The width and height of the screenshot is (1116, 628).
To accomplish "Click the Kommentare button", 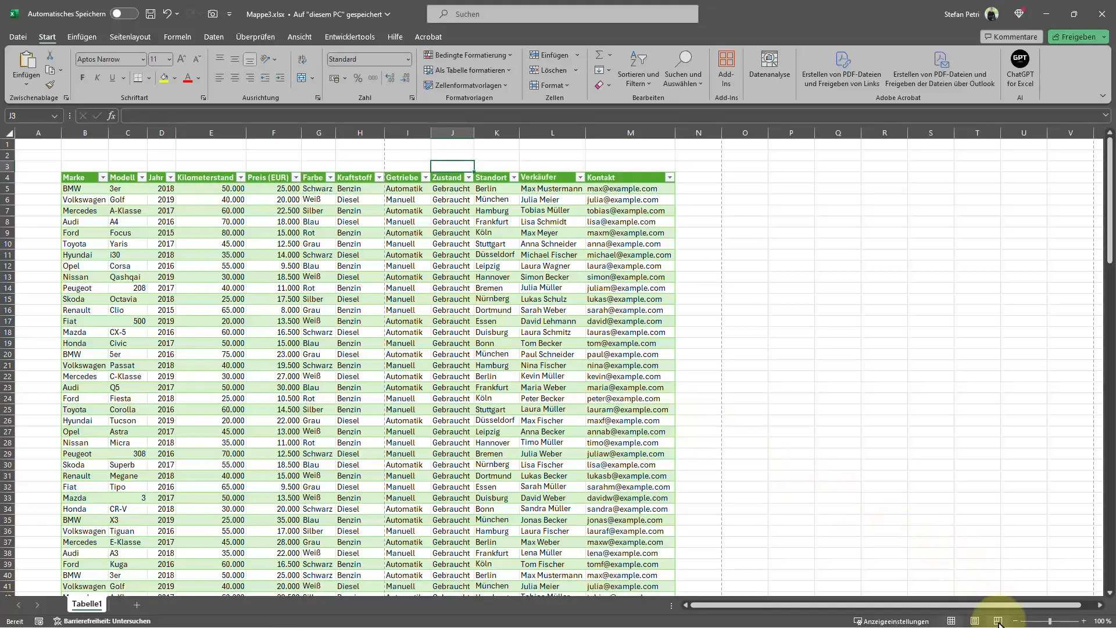I will [1010, 36].
